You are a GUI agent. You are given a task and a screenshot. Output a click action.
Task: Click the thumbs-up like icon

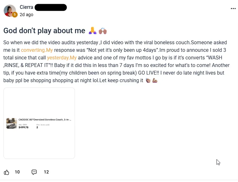[x=6, y=172]
